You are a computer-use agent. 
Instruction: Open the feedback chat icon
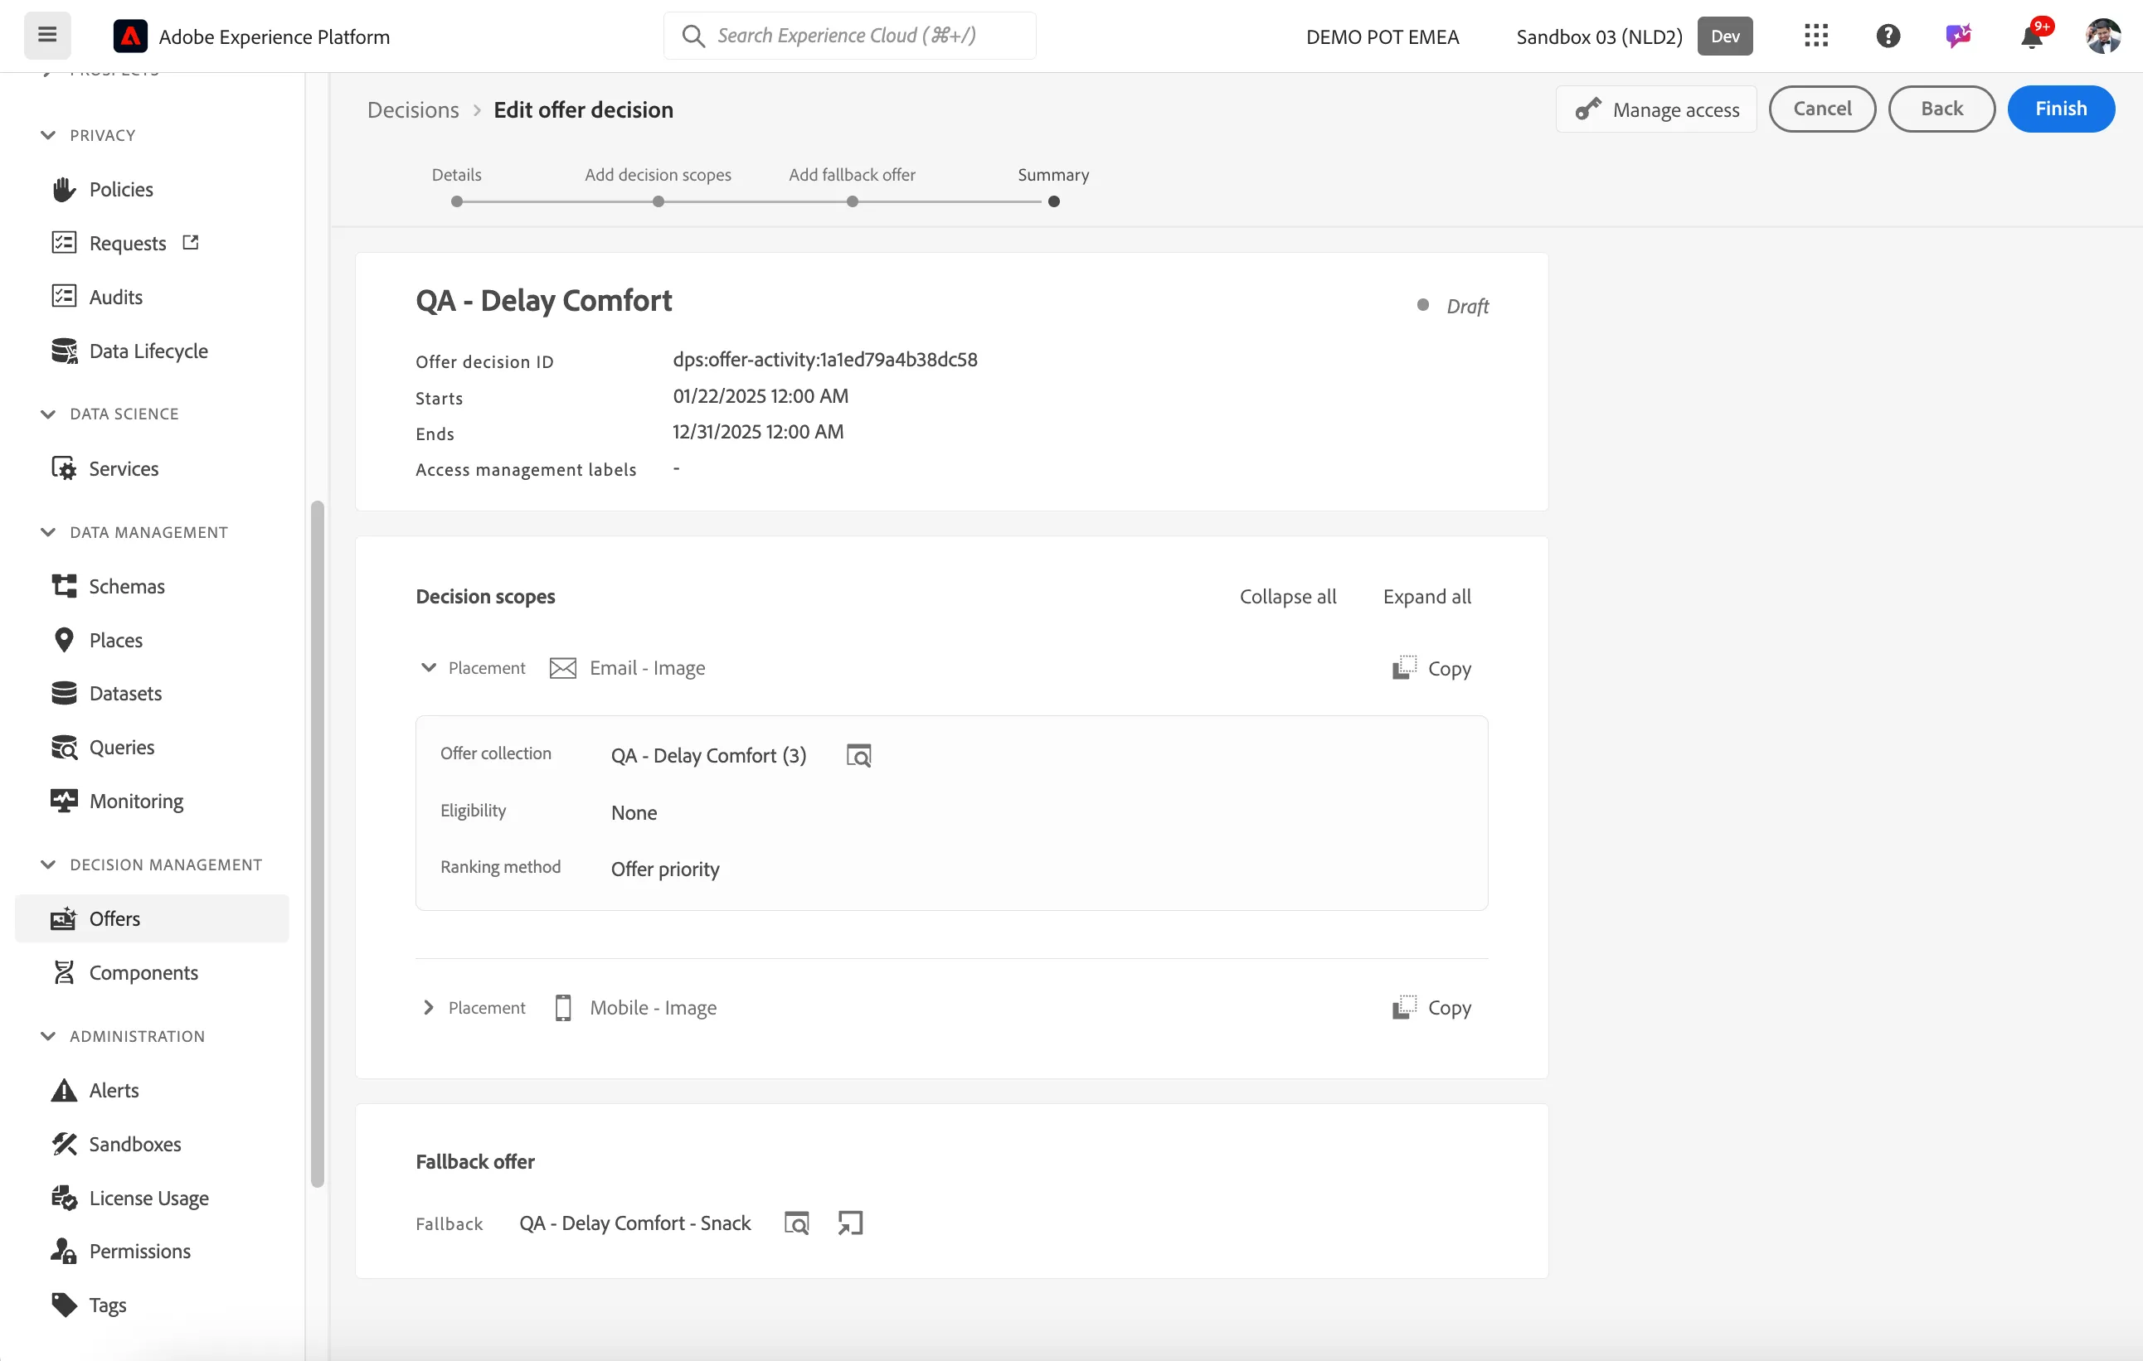(x=1959, y=36)
